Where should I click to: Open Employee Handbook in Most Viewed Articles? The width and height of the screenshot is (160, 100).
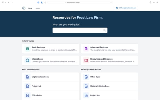(50, 77)
